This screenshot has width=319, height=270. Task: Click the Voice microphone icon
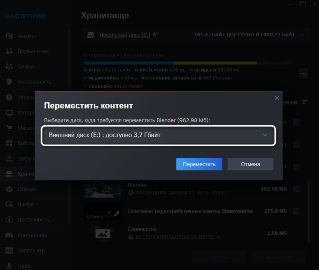coord(9,266)
